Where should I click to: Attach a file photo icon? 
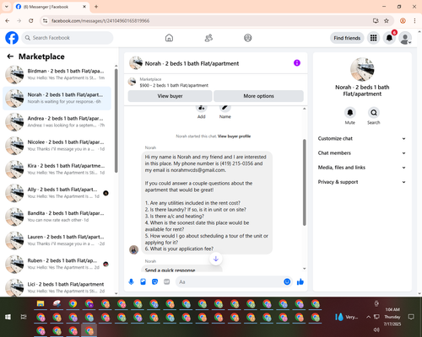143,281
